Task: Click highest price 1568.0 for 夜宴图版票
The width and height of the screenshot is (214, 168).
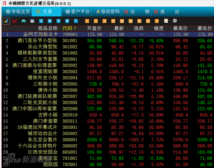Action: [181, 71]
